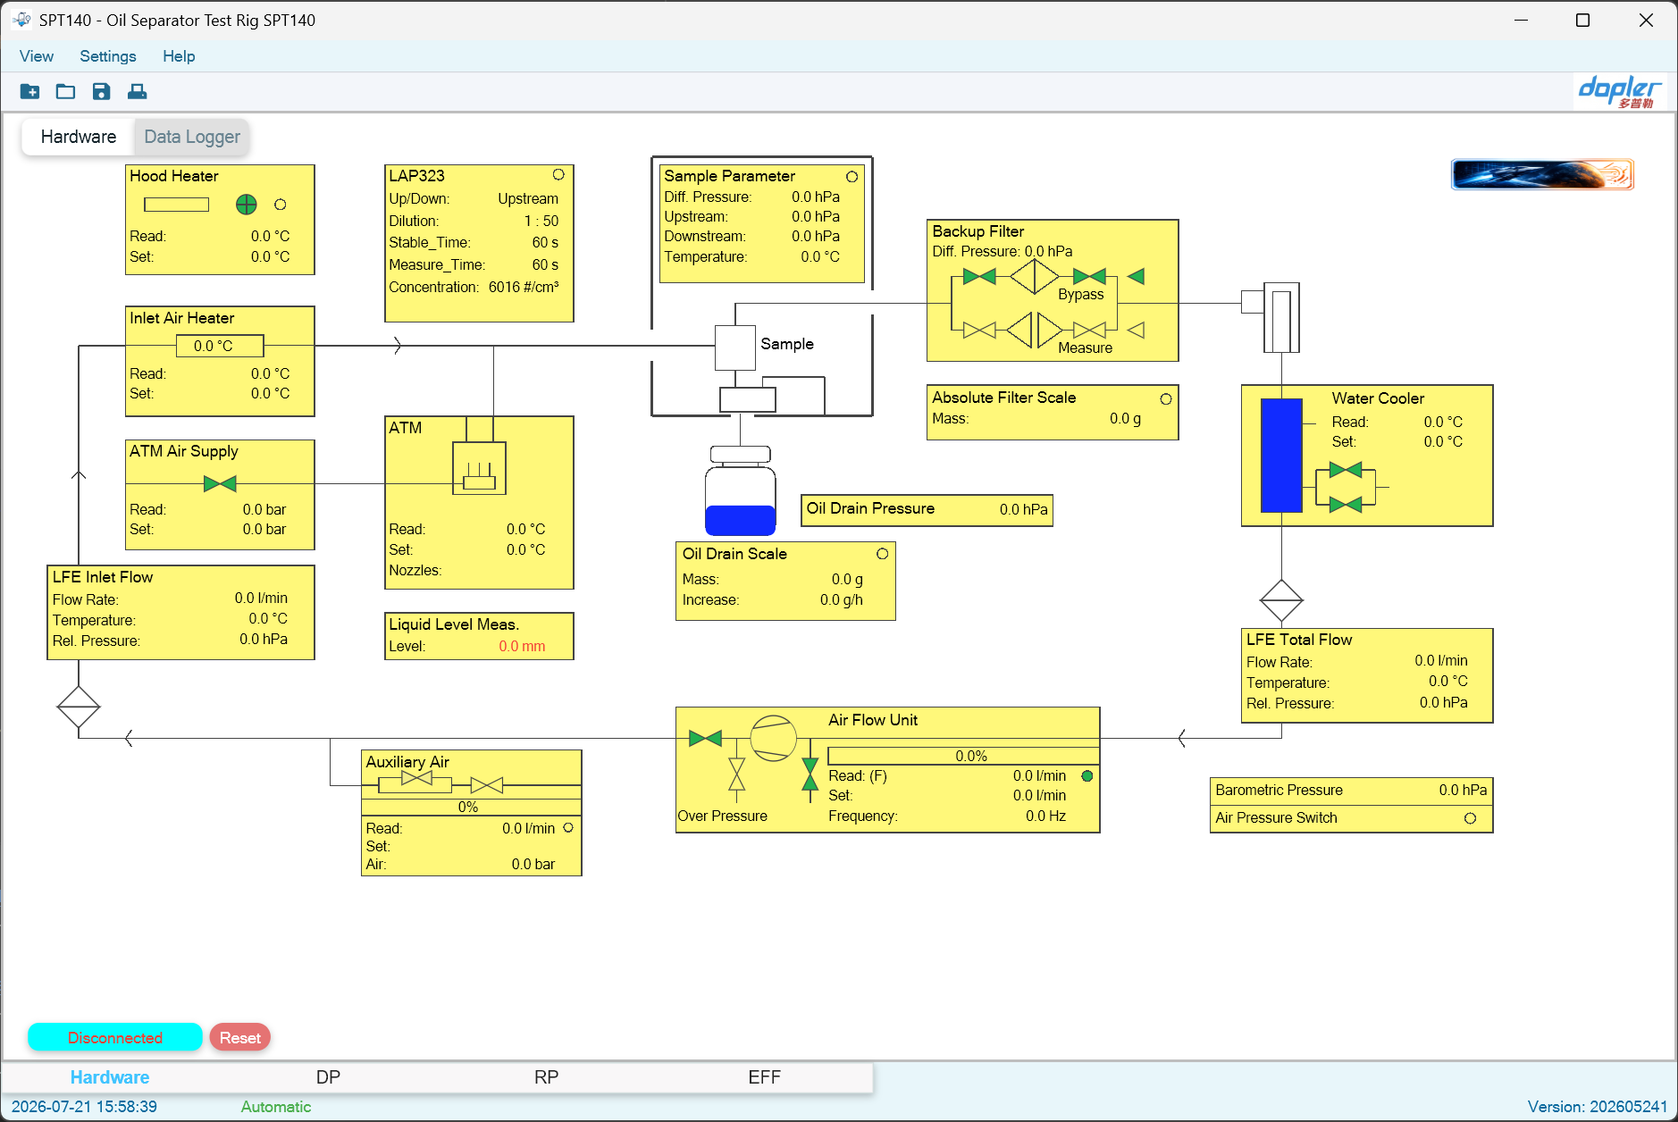1678x1122 pixels.
Task: Toggle the lower green Water Cooler valve
Action: [1346, 505]
